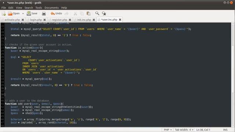Viewport: 235px width, 132px height.
Task: Undo the last edit
Action: pyautogui.click(x=56, y=14)
